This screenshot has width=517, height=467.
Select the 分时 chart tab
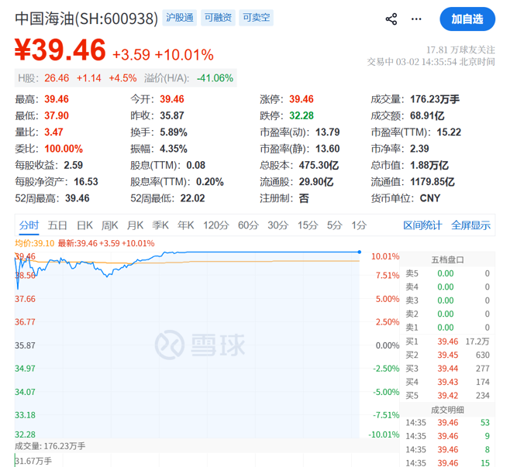[29, 225]
